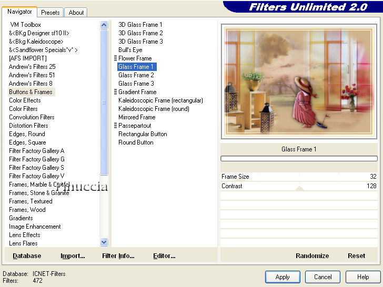Choose Glass Frame 2 filter
Image resolution: width=383 pixels, height=287 pixels.
136,75
